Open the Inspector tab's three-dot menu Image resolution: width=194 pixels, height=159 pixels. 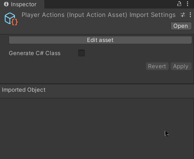tap(187, 4)
